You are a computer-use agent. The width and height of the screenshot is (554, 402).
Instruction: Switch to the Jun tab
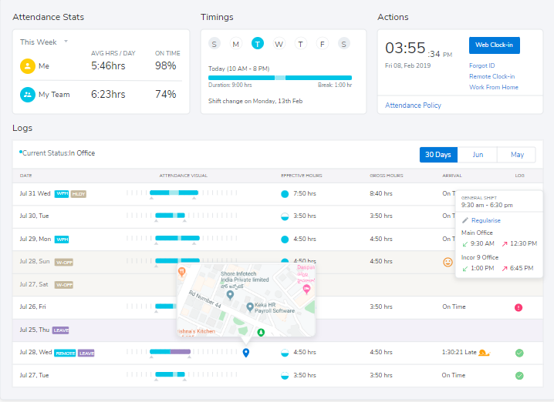click(478, 155)
